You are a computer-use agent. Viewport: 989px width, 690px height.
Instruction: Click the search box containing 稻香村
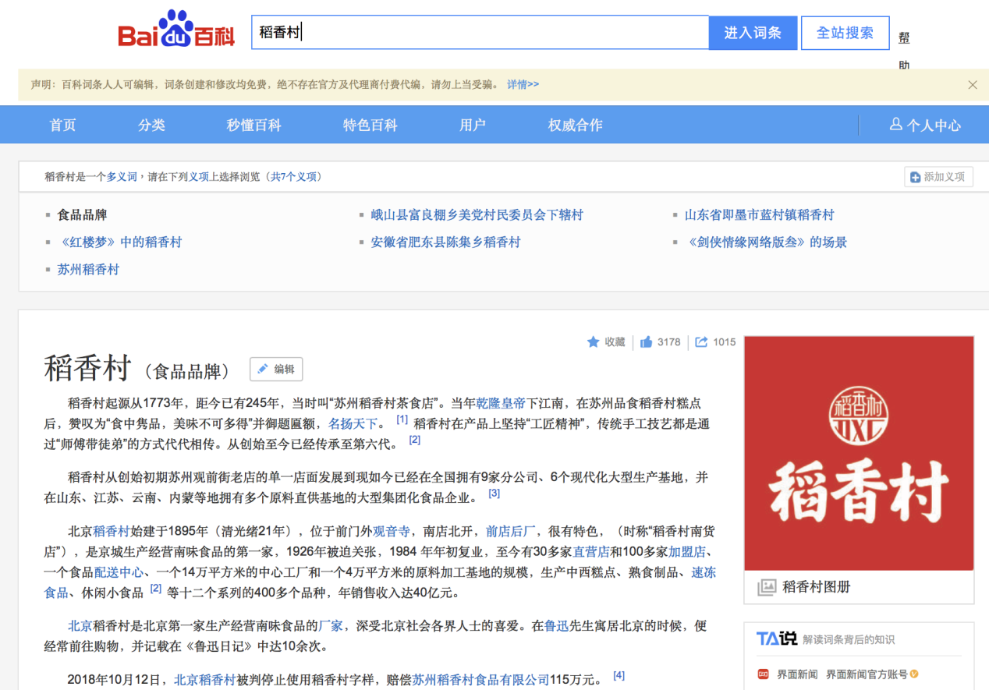480,33
